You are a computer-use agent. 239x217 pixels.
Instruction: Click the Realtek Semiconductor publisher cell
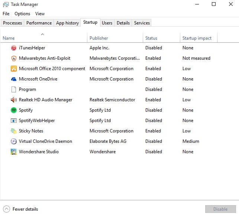tap(112, 100)
